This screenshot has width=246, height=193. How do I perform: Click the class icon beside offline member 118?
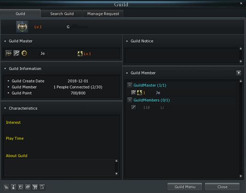(x=134, y=107)
